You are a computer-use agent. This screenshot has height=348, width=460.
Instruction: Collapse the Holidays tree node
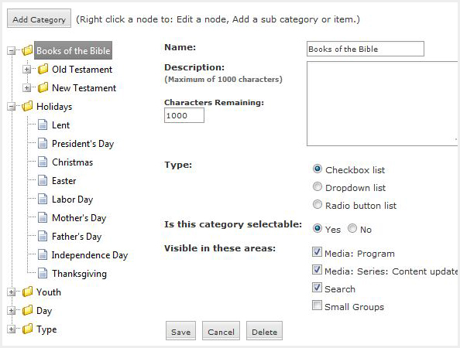(11, 107)
